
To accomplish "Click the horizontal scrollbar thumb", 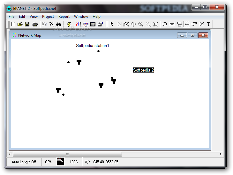I will [67, 154].
